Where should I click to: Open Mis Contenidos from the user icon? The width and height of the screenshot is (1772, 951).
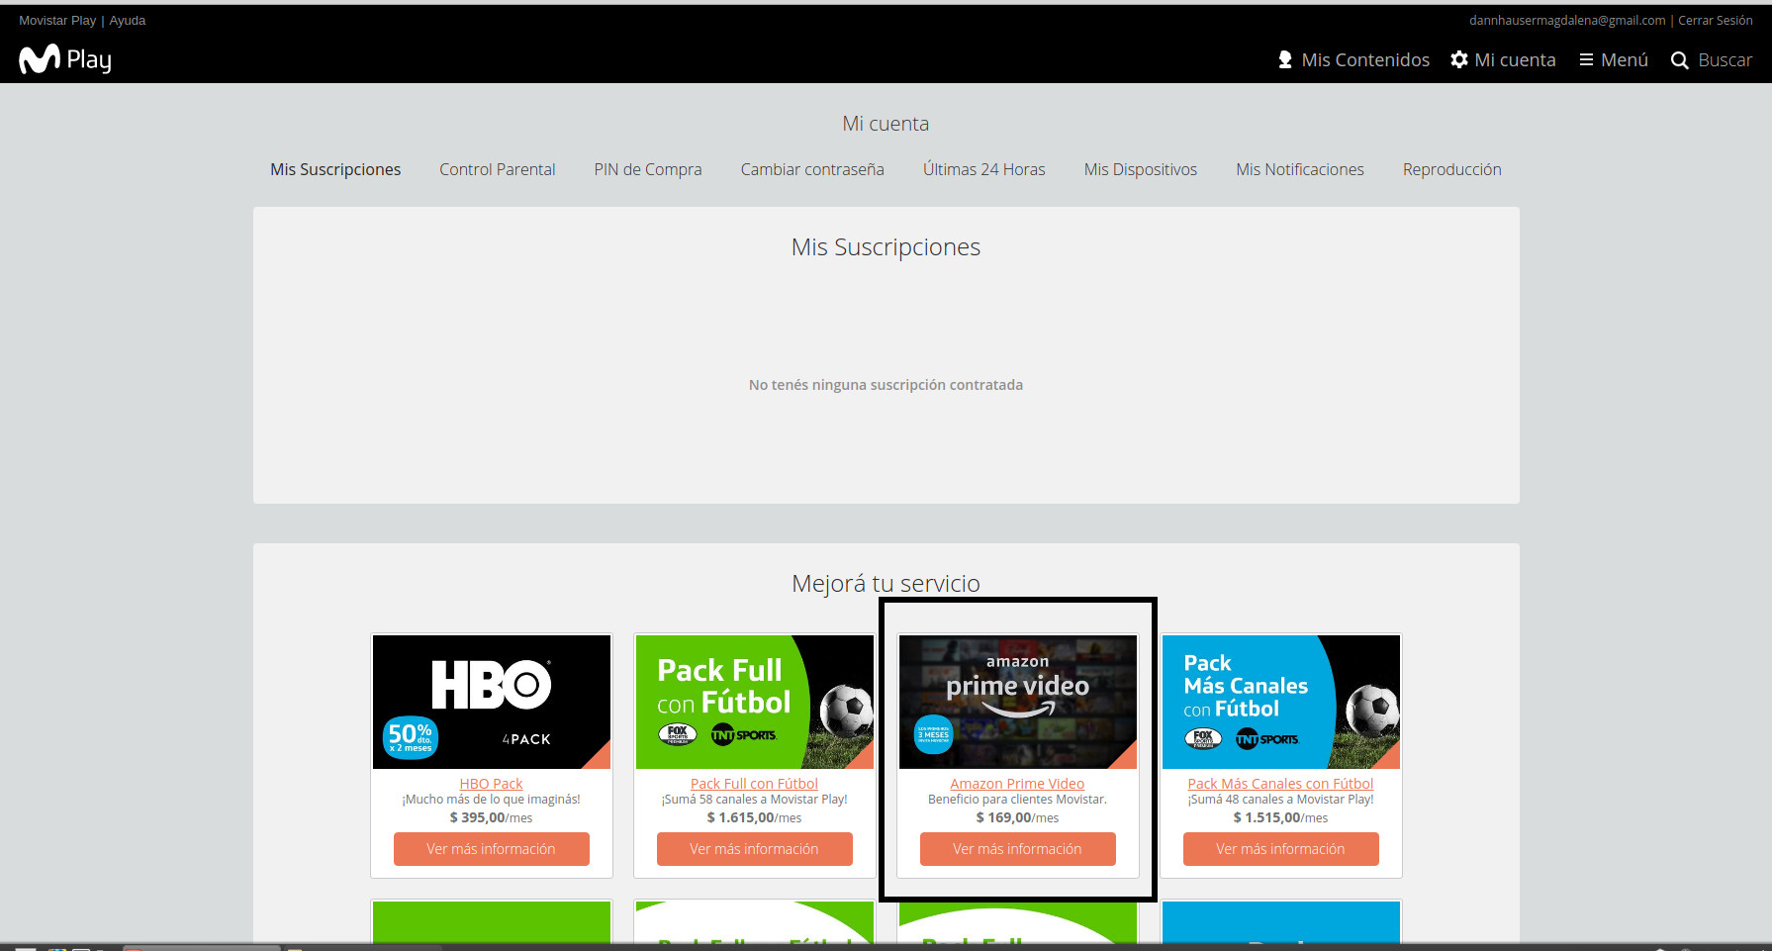1285,60
